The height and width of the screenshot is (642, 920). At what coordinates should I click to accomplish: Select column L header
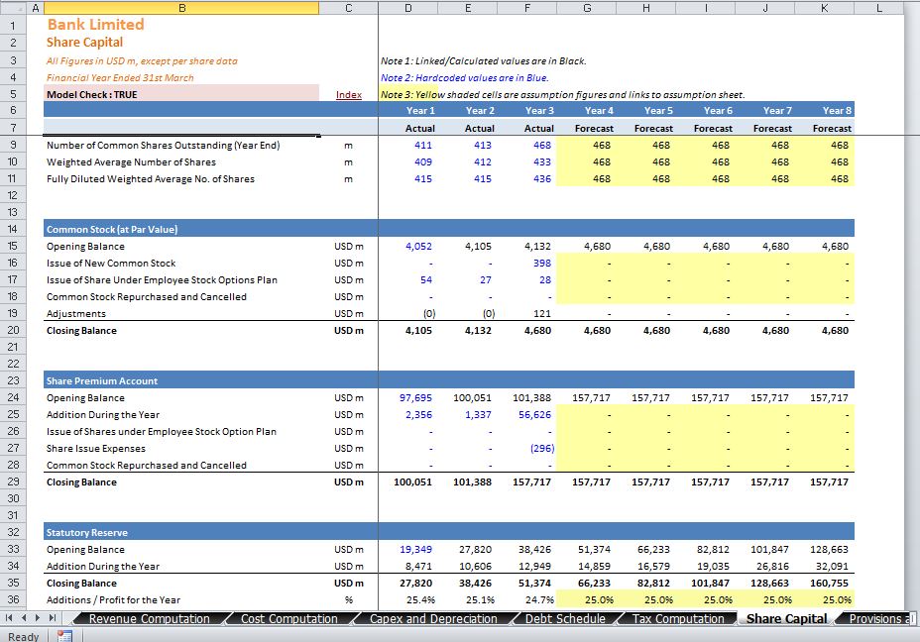click(x=879, y=8)
